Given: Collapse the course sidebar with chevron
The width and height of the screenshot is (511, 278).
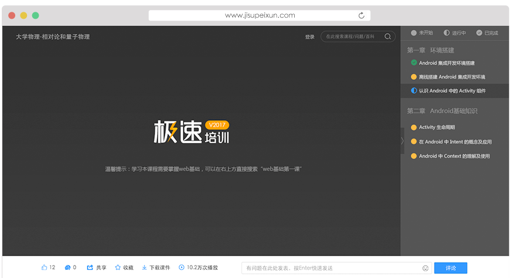Looking at the screenshot, I should click(x=402, y=141).
